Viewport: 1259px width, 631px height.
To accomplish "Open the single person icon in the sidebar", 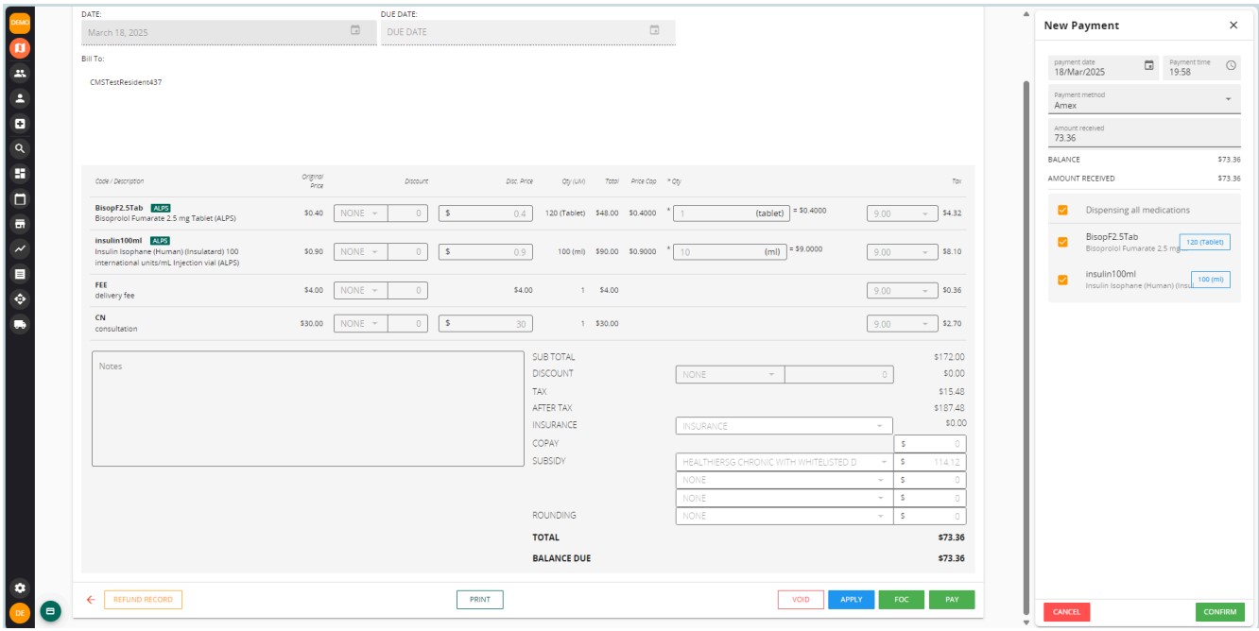I will point(20,98).
